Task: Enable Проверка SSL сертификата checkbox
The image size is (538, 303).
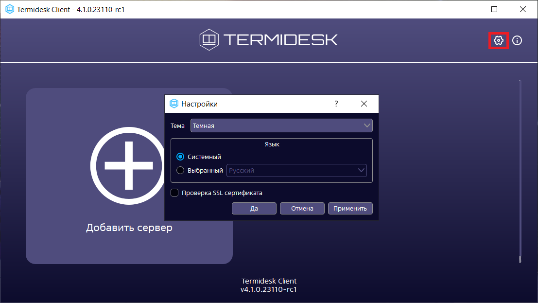Action: (174, 193)
